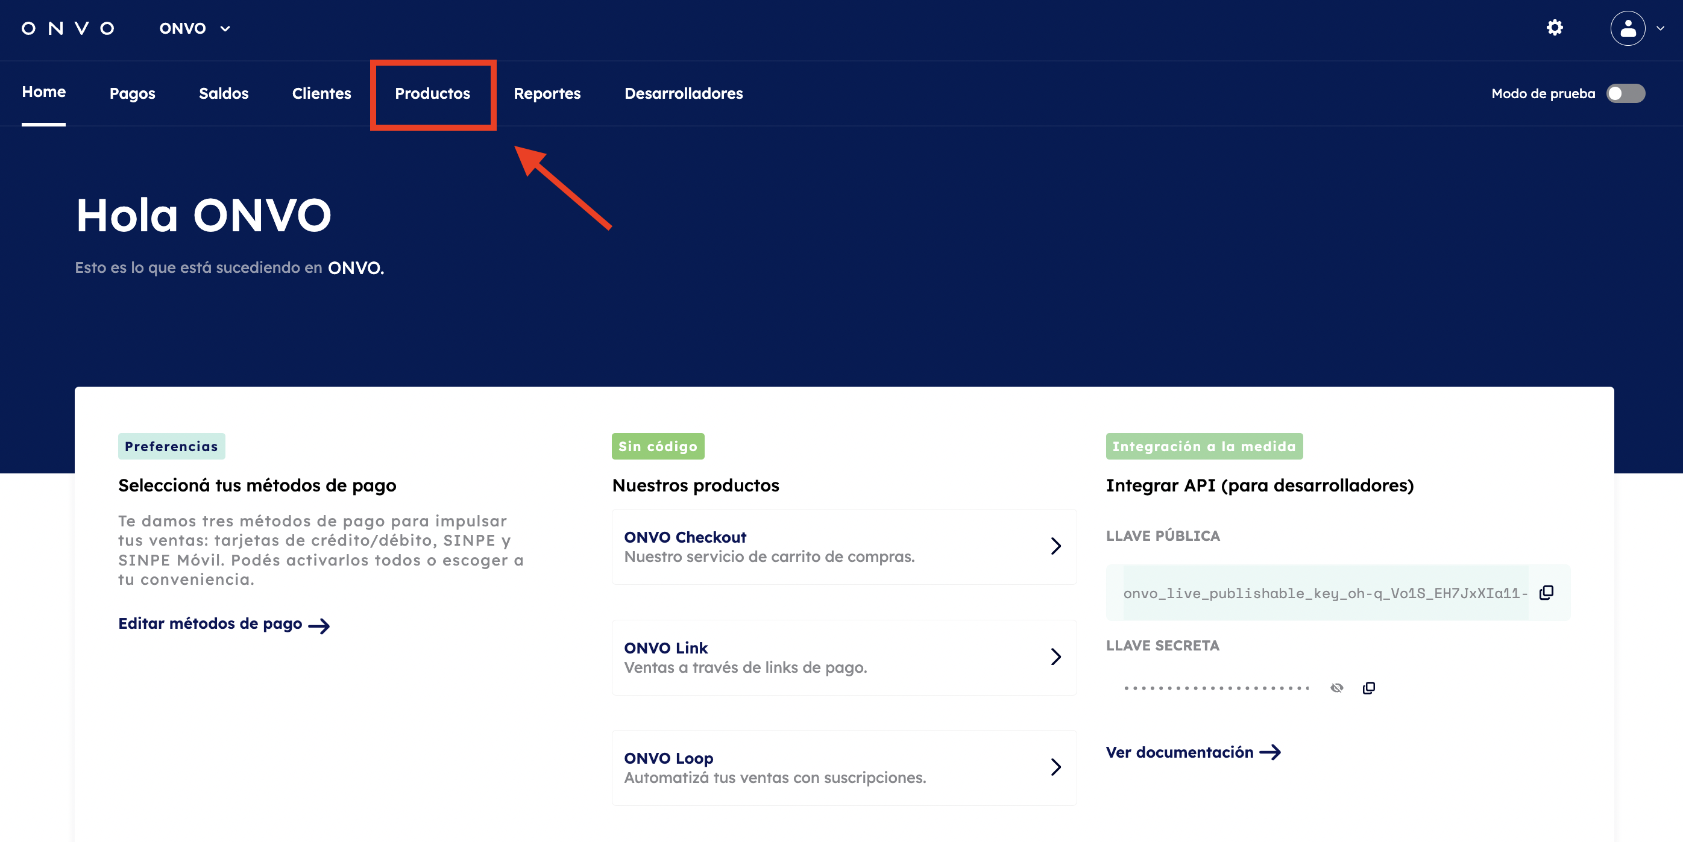Click the Integración a la medida tag
The image size is (1683, 842).
point(1204,446)
